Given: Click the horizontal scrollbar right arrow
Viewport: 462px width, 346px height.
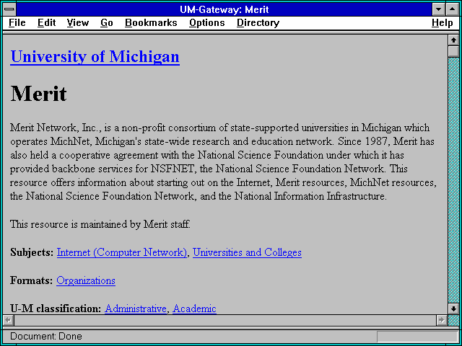Looking at the screenshot, I should coord(441,320).
